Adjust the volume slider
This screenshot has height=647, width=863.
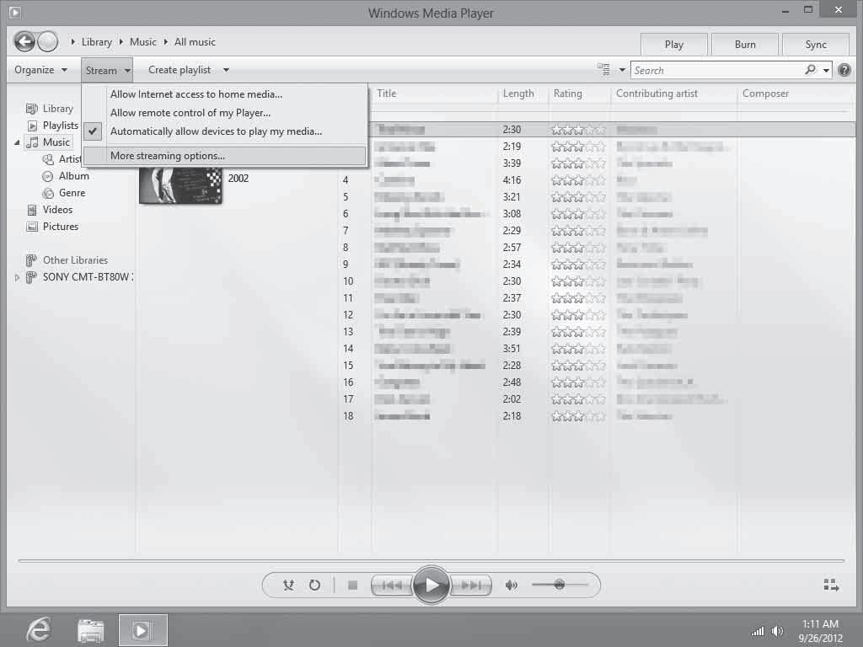pos(560,585)
